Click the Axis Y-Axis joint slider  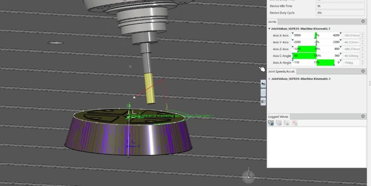coord(317,42)
